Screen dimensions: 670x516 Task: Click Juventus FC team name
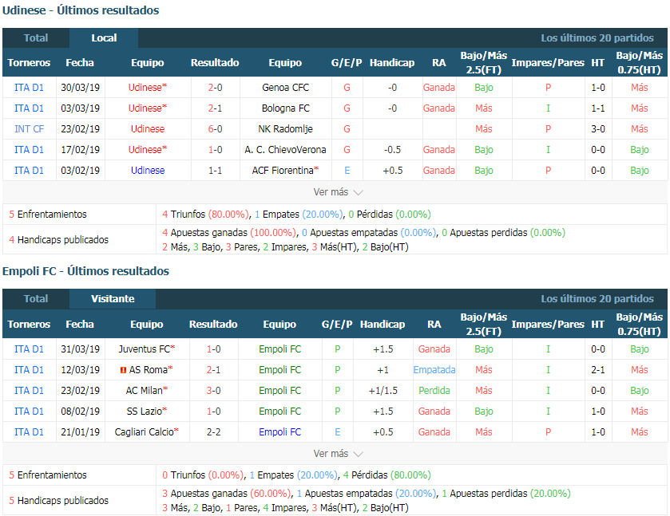pos(145,349)
